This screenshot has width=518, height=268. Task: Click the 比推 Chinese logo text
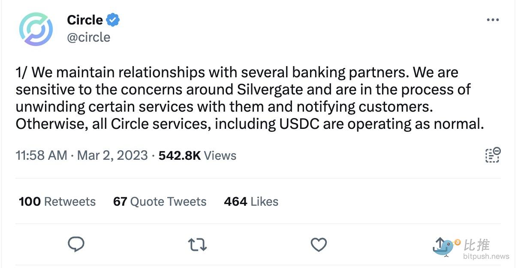476,245
